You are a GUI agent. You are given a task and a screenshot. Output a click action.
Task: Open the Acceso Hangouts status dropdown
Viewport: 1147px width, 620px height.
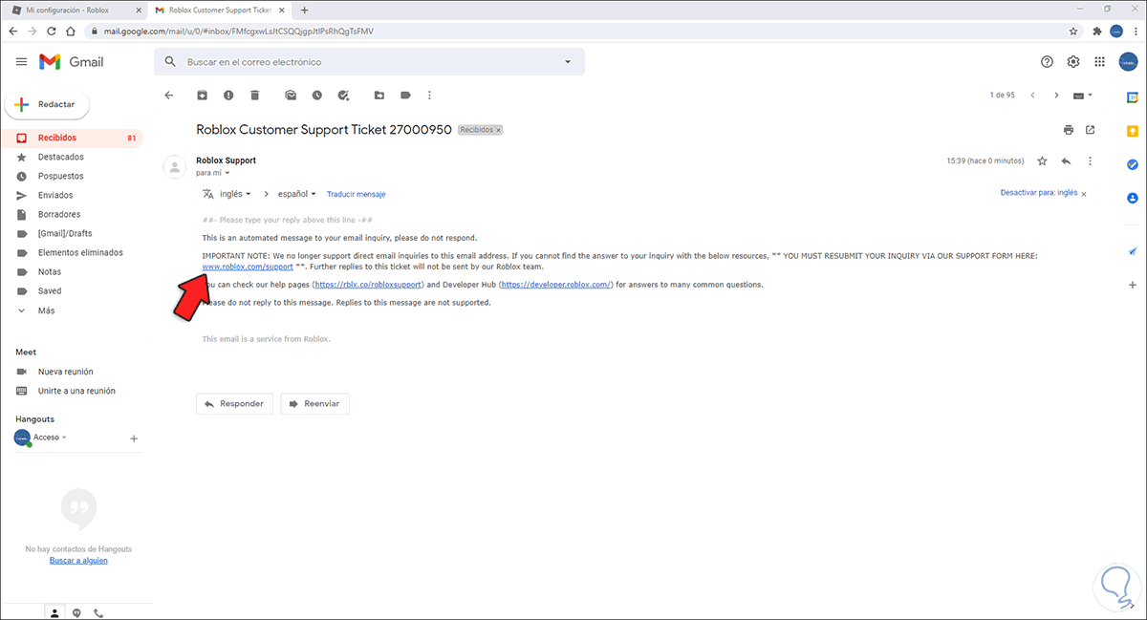point(51,438)
